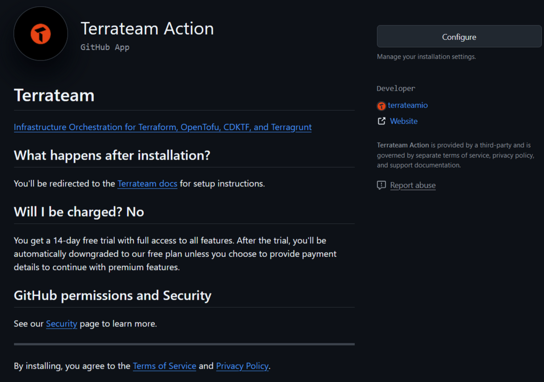This screenshot has height=382, width=544.
Task: Open the developer Website link
Action: tap(404, 121)
